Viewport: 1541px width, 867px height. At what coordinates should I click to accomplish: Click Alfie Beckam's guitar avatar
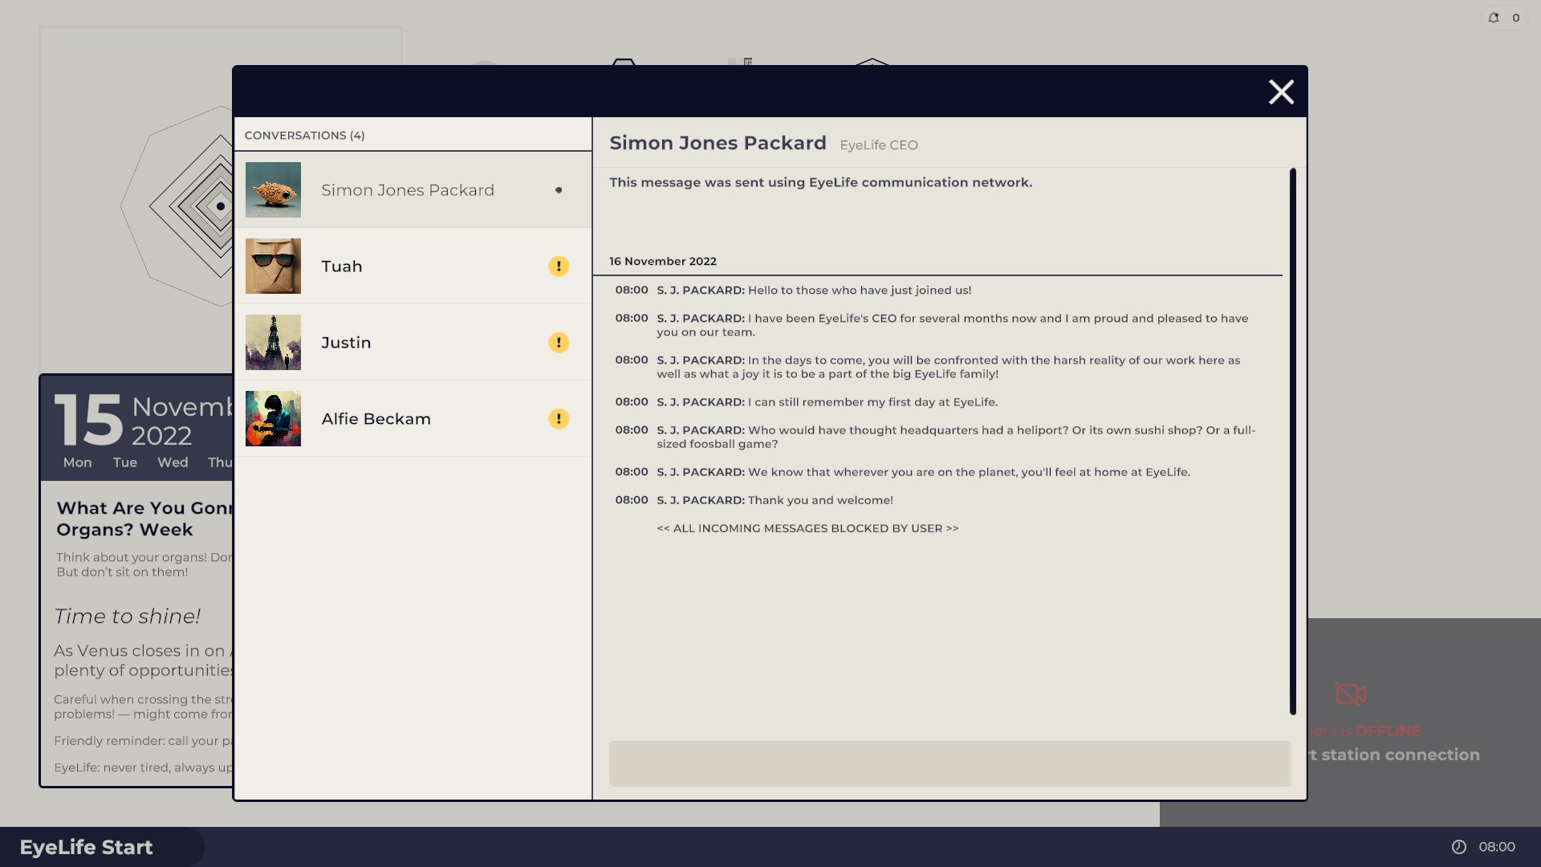[x=273, y=419]
